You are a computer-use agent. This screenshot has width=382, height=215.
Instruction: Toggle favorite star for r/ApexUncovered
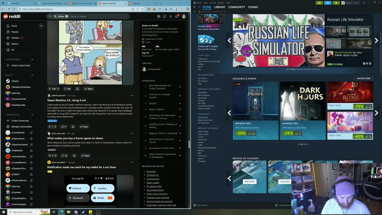tap(31, 145)
